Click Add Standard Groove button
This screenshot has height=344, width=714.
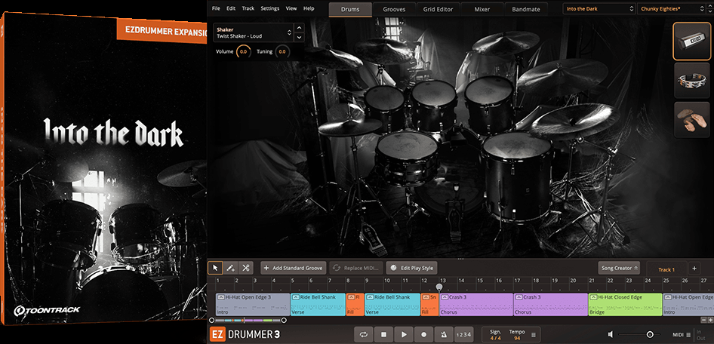(294, 268)
